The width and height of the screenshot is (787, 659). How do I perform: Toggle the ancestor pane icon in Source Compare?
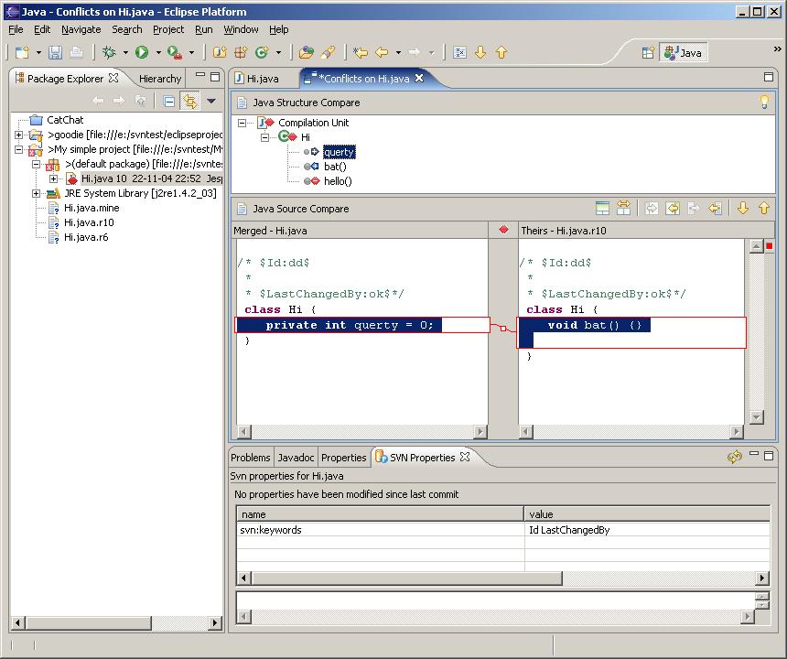[x=602, y=208]
